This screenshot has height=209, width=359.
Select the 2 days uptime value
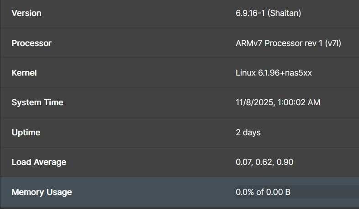tap(248, 133)
